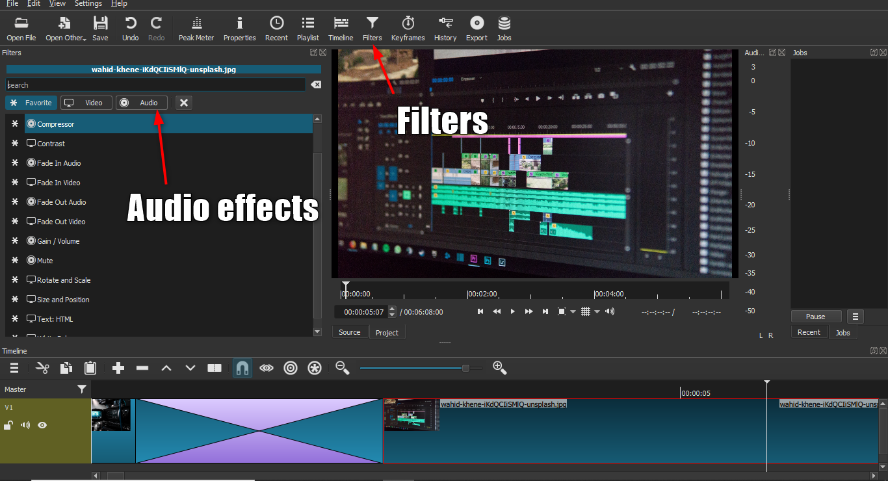Toggle timeline snapping magnet

pyautogui.click(x=242, y=368)
